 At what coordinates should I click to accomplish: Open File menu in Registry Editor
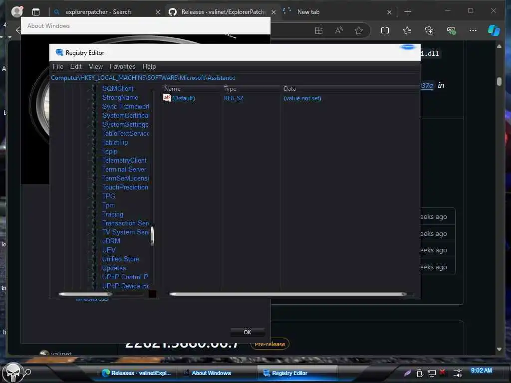coord(58,66)
